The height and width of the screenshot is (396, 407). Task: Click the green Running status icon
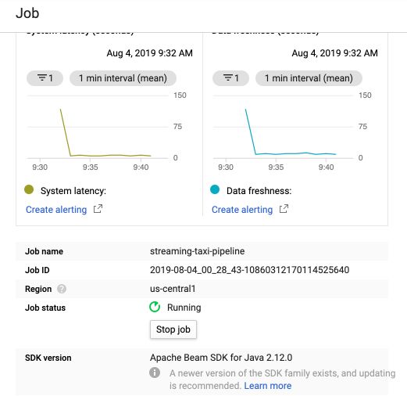point(155,307)
